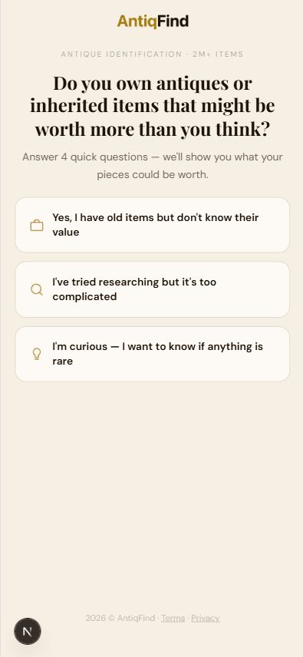Click the magnifying glass icon in second option

tap(37, 289)
